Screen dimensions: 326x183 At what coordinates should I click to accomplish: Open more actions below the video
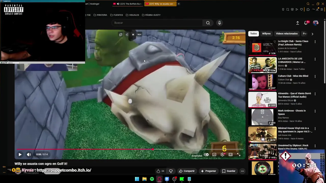[242, 171]
